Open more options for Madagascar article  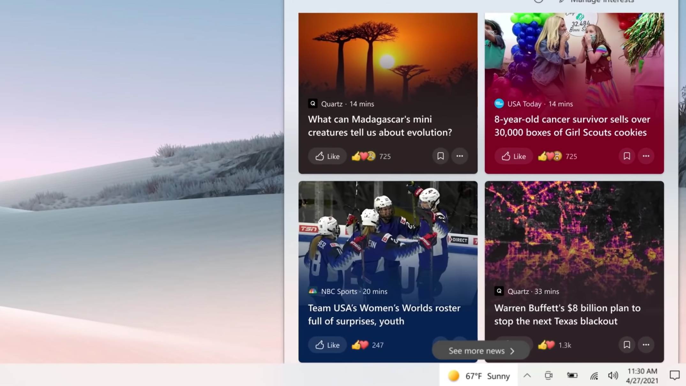tap(460, 156)
